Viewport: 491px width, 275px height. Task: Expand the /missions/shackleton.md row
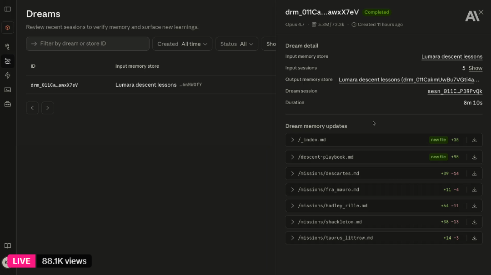(x=292, y=222)
